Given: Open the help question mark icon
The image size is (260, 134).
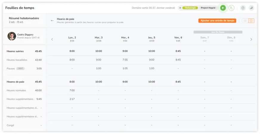Looking at the screenshot, I should (x=243, y=8).
